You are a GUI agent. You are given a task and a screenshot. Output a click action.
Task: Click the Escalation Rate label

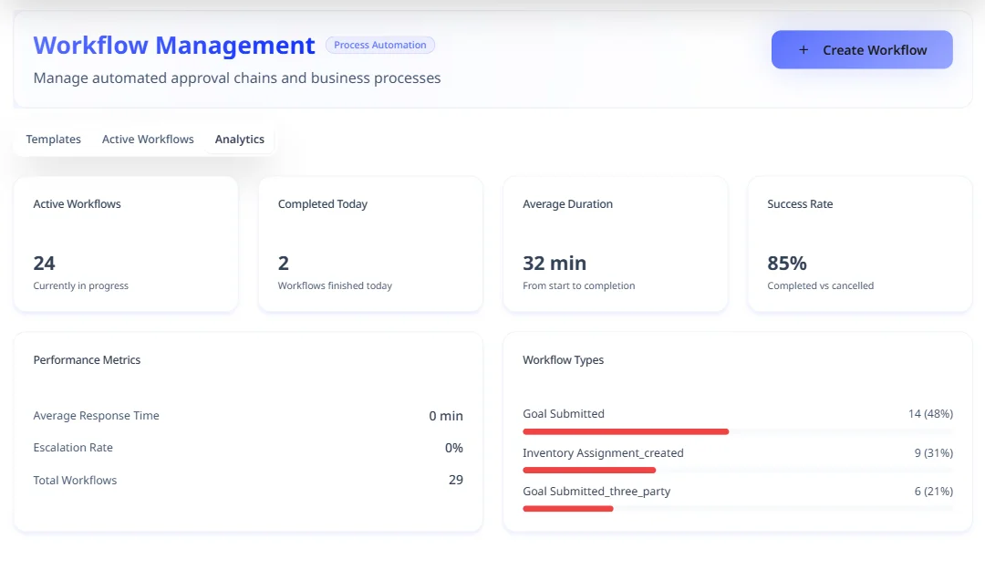pos(73,448)
